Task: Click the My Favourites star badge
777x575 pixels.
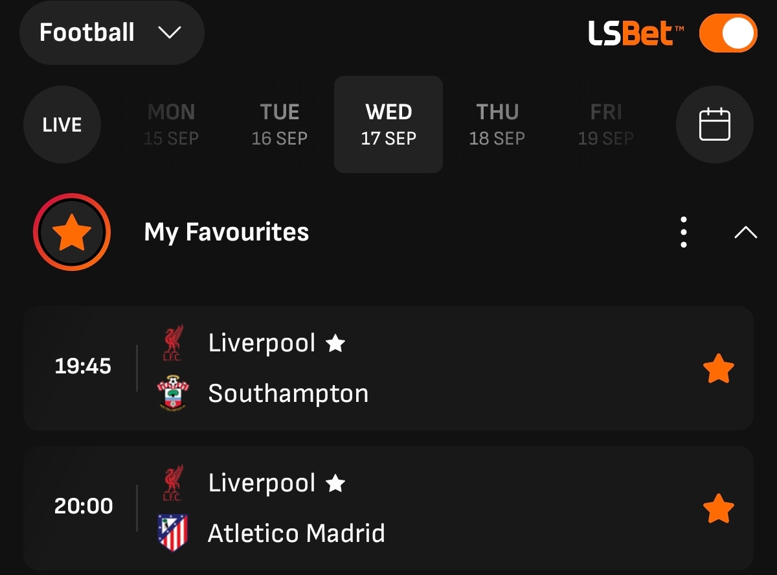Action: point(72,232)
